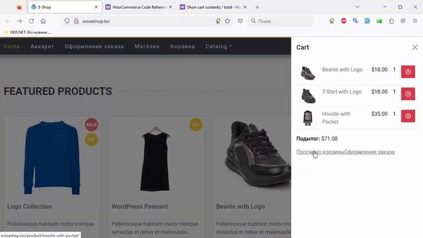The image size is (423, 238).
Task: Open the extensions puzzle piece menu
Action: coord(391,21)
